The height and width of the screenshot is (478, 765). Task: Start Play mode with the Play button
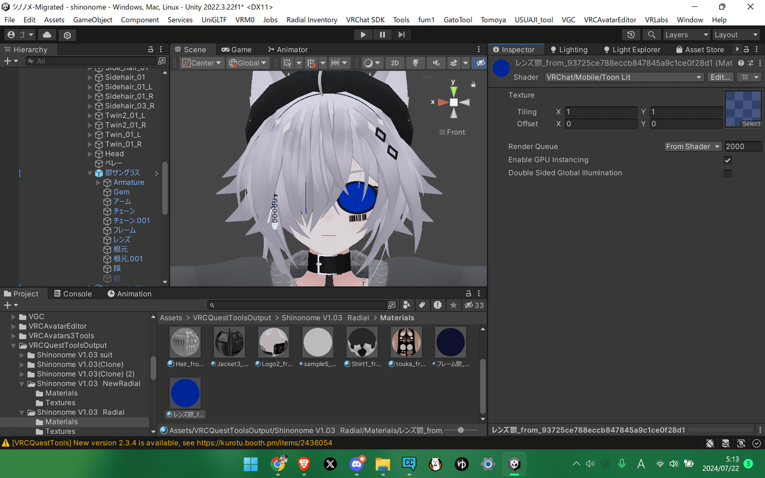pyautogui.click(x=363, y=34)
